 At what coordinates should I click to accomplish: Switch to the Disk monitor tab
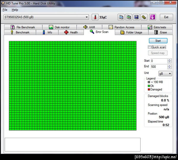(x=59, y=27)
